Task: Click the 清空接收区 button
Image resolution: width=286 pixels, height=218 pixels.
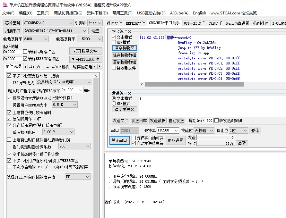Action: point(125,48)
